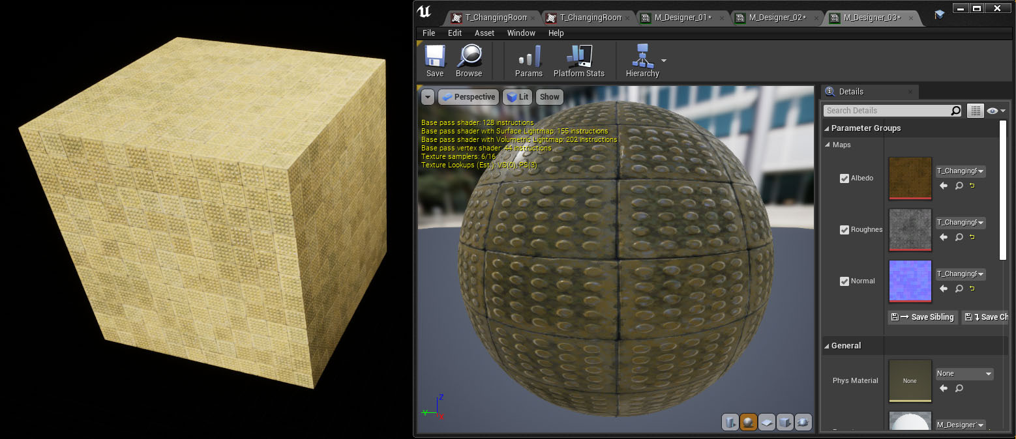
Task: Open Browse to find asset in content browser
Action: tap(469, 61)
